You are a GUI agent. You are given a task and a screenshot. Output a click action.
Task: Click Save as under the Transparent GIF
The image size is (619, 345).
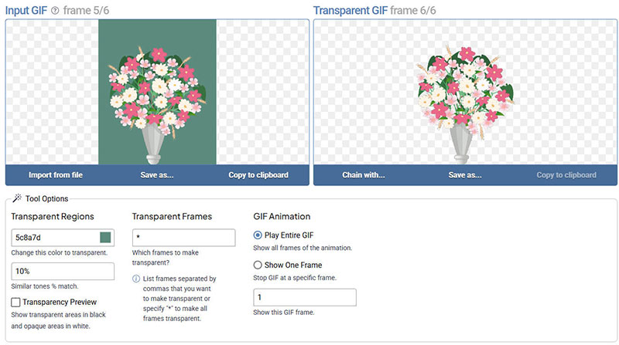pyautogui.click(x=465, y=175)
